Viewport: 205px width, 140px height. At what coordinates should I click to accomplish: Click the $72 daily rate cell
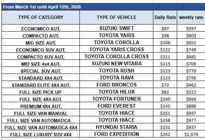pos(165,85)
